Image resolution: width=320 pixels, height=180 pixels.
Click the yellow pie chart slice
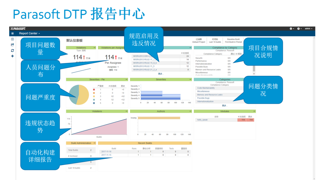click(84, 95)
